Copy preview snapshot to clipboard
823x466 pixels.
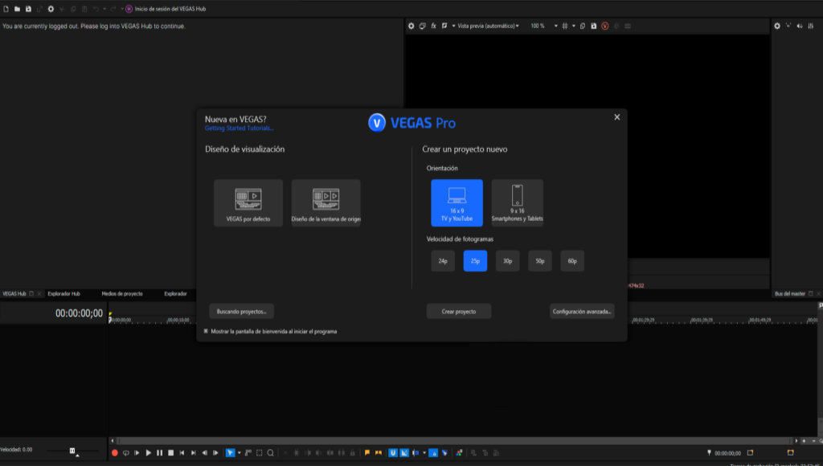[x=583, y=26]
